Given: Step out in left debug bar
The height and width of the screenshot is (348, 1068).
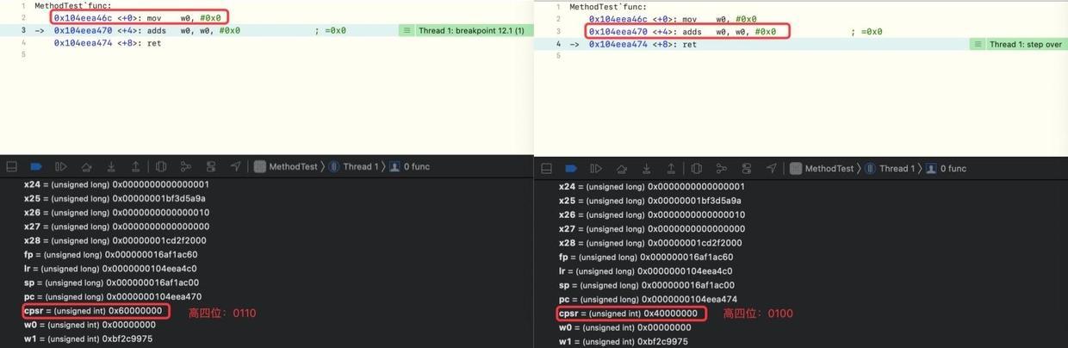Looking at the screenshot, I should [x=135, y=167].
